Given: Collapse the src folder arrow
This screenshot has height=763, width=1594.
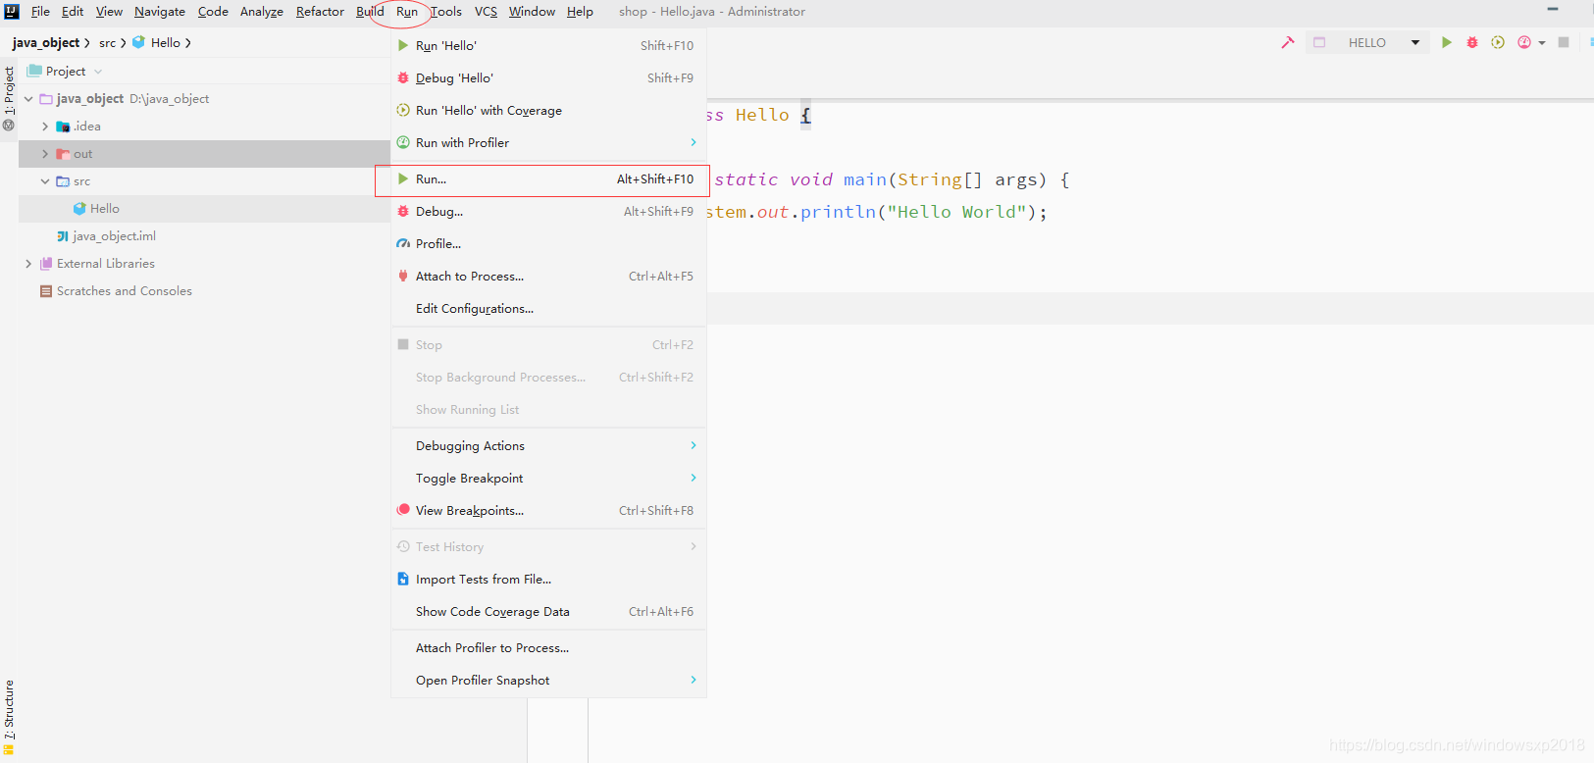Looking at the screenshot, I should pyautogui.click(x=45, y=181).
